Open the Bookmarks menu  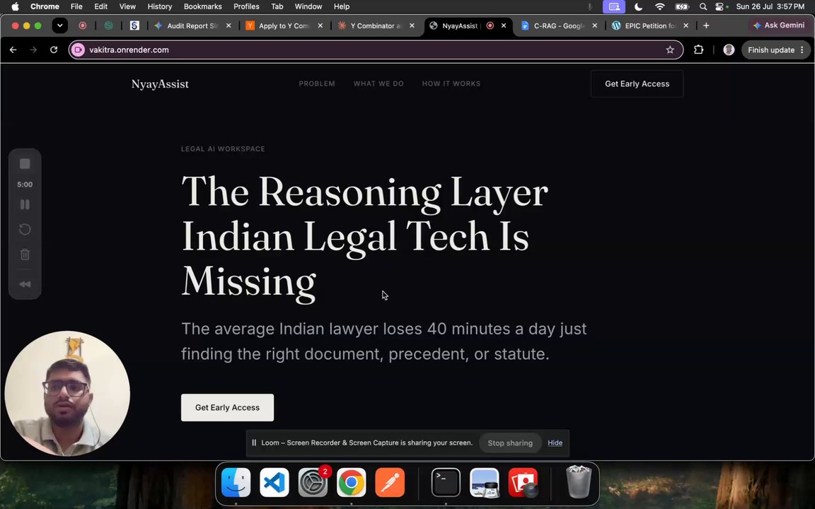click(x=203, y=7)
